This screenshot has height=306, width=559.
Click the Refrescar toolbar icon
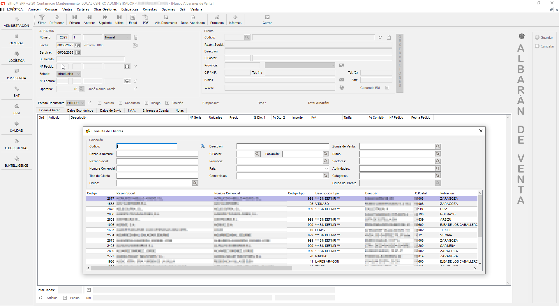(x=57, y=18)
